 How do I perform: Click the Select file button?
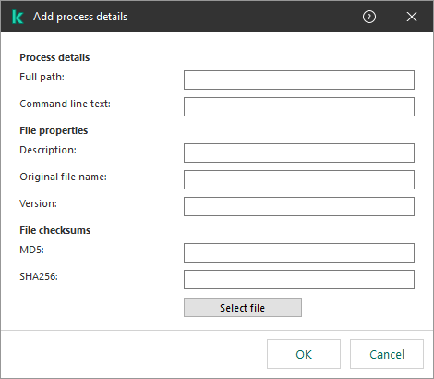pos(243,307)
